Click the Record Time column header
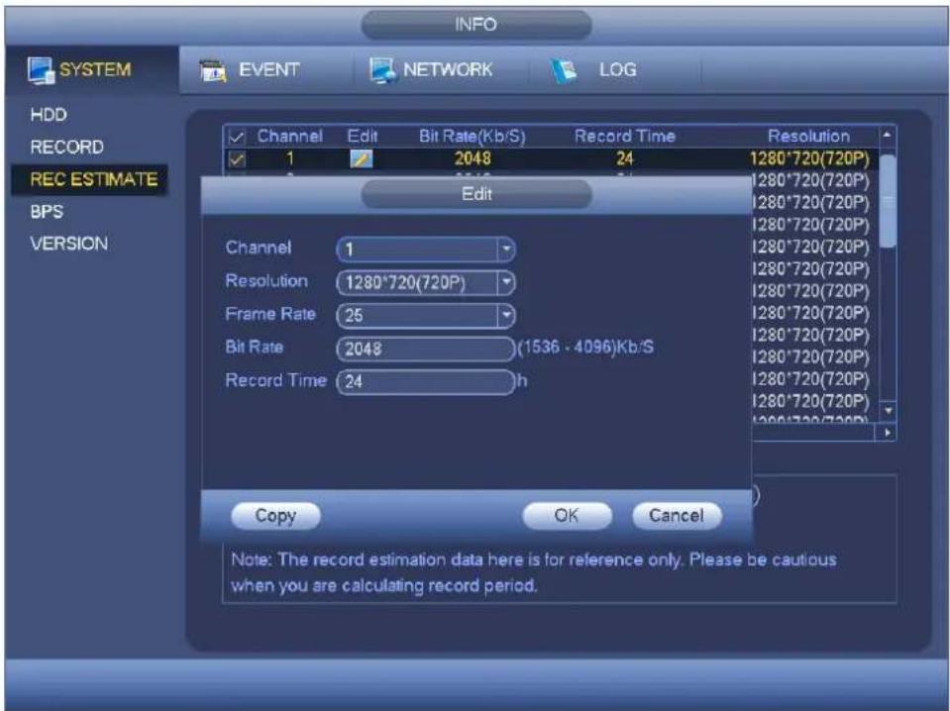Screen dimensions: 950x711 click(x=625, y=137)
